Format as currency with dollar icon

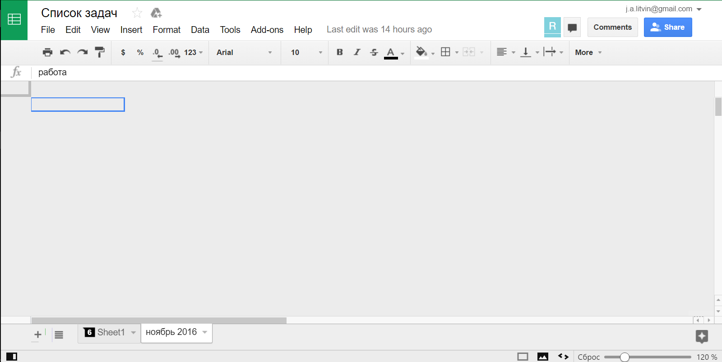[123, 52]
